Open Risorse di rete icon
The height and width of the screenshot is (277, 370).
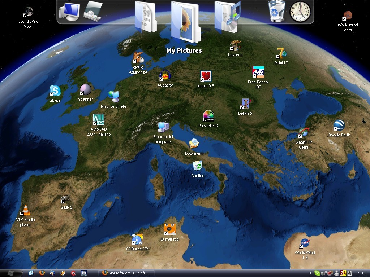pos(113,100)
